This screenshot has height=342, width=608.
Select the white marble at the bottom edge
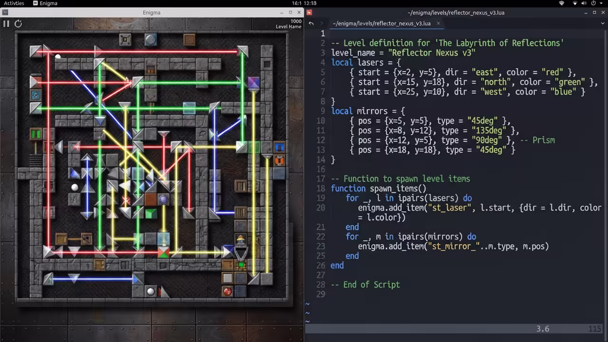[x=151, y=291]
